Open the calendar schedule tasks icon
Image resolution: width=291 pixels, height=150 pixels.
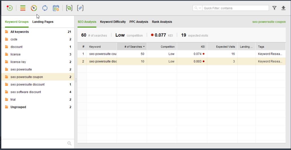point(56,8)
